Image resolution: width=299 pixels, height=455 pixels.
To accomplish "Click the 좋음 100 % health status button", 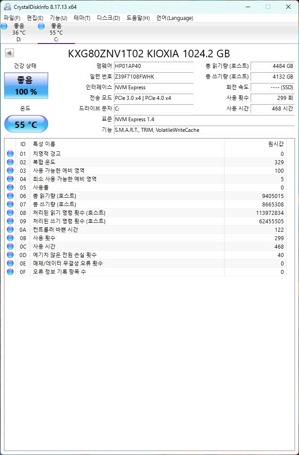I will (26, 86).
